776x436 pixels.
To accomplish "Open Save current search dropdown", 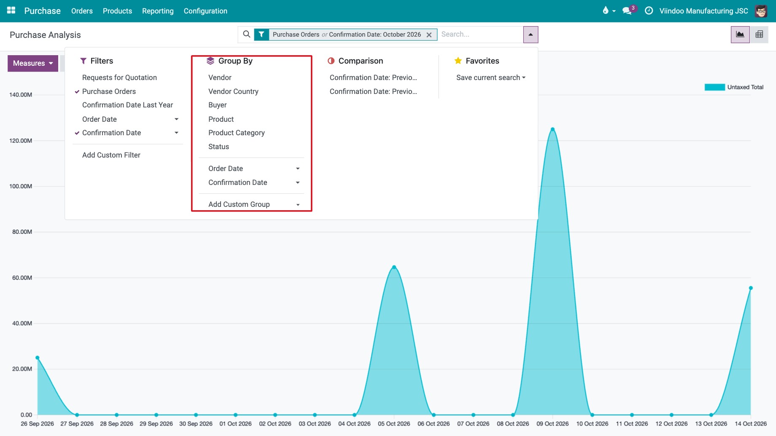I will [x=491, y=78].
